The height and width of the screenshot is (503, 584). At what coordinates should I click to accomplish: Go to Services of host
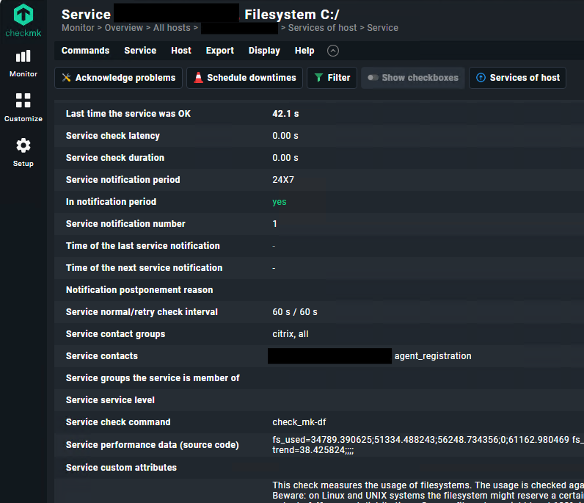coord(517,78)
